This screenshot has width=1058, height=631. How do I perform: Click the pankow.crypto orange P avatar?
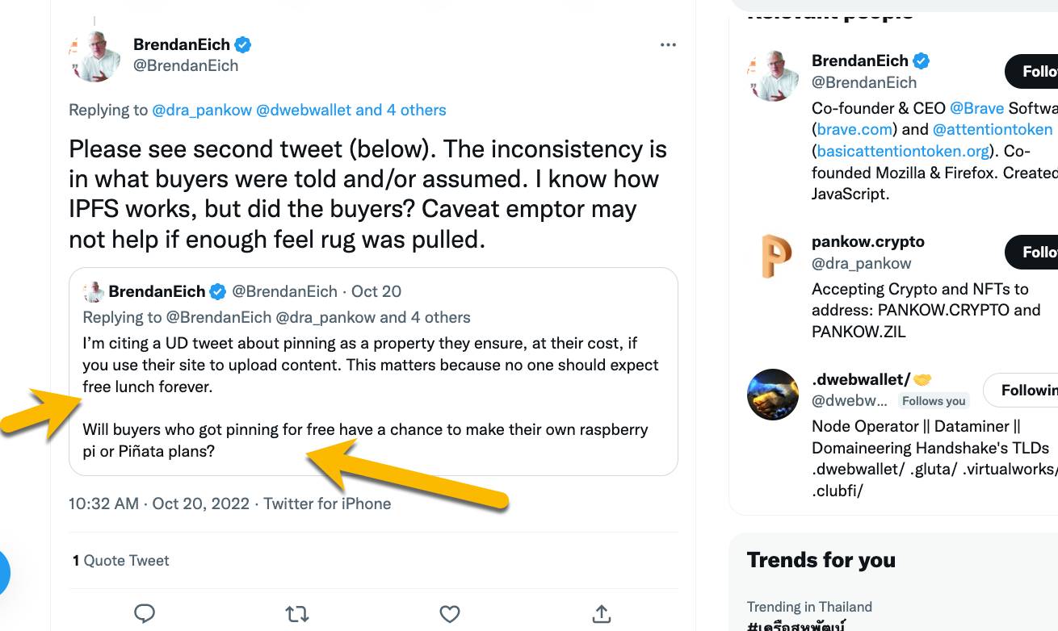(775, 256)
